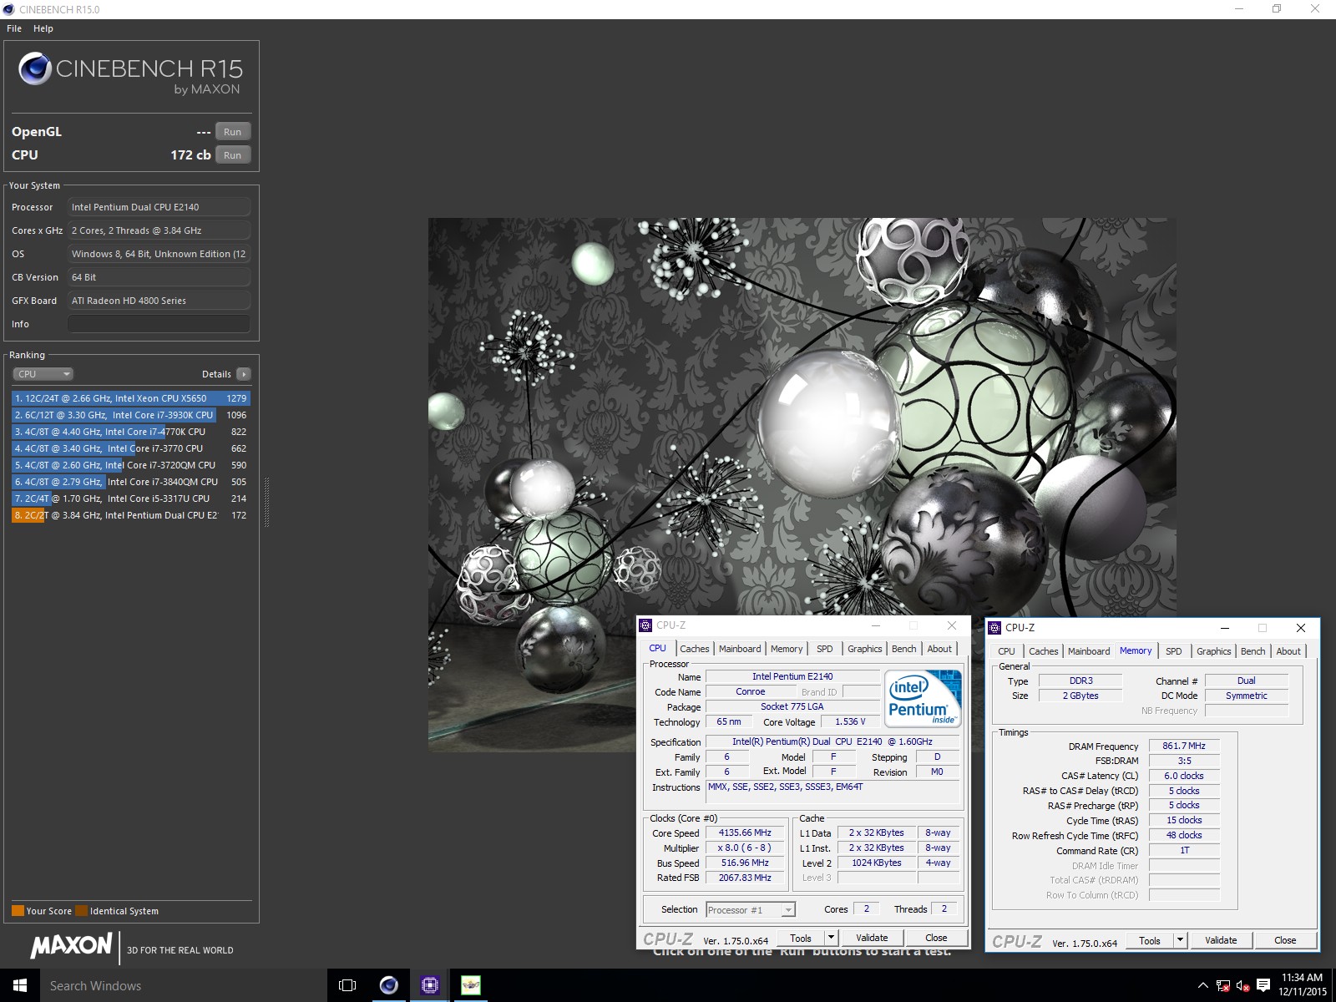
Task: Expand Tools arrow in right CPU-Z
Action: tap(1180, 940)
